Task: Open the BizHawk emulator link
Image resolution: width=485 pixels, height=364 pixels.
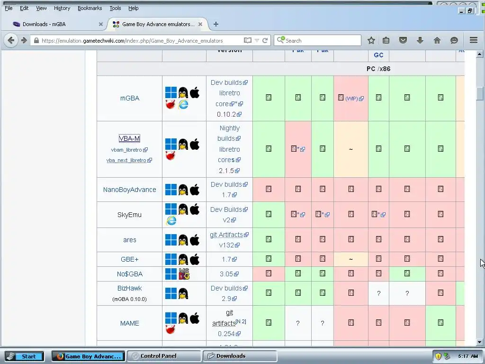Action: (x=130, y=288)
